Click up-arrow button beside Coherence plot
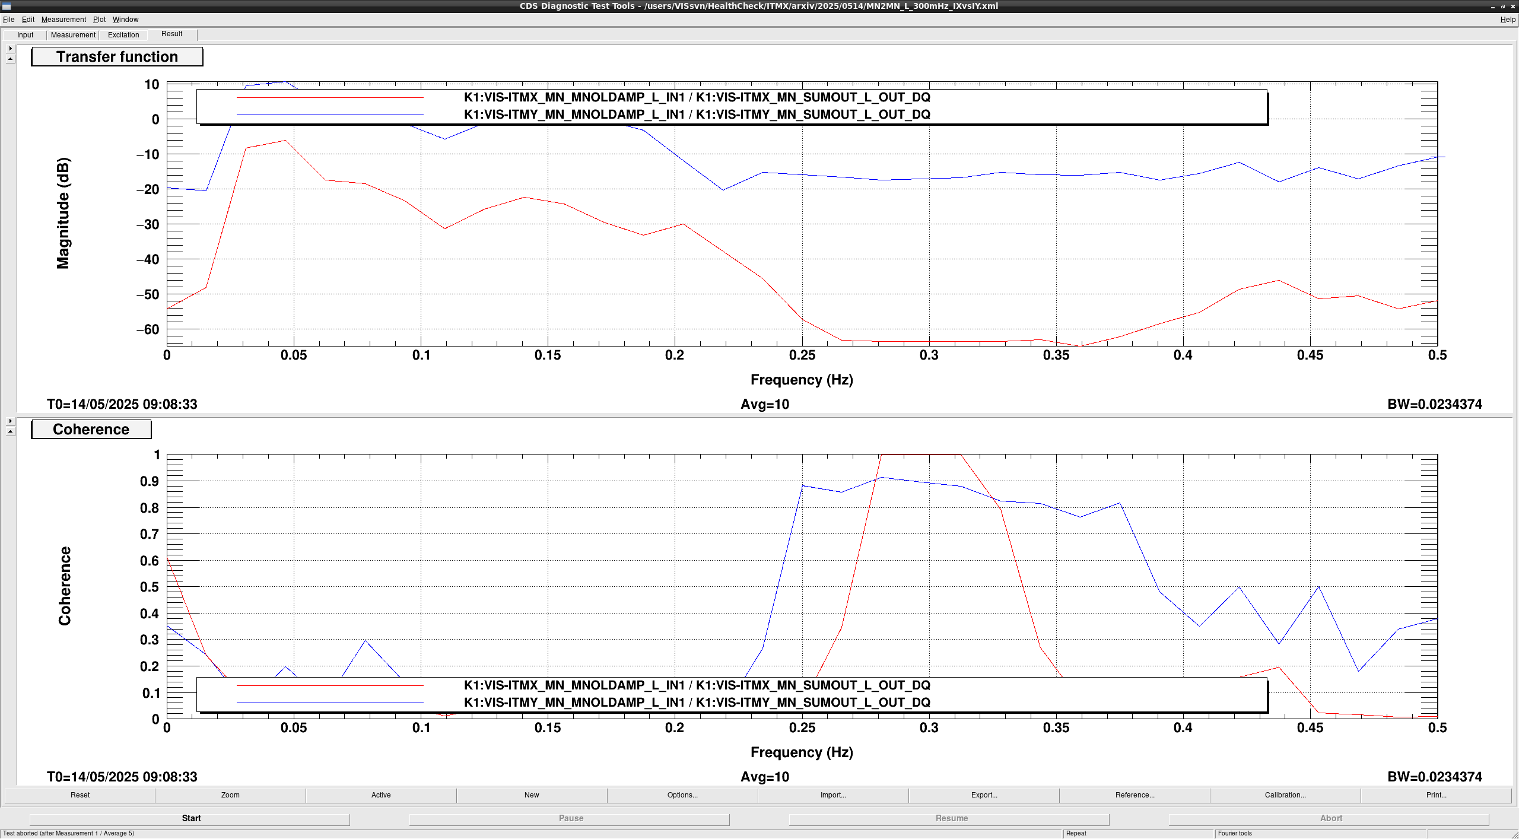The width and height of the screenshot is (1519, 839). (10, 431)
